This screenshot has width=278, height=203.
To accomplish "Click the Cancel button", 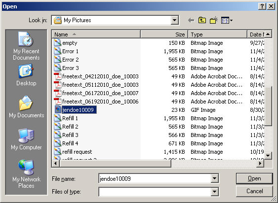I will click(x=254, y=191).
